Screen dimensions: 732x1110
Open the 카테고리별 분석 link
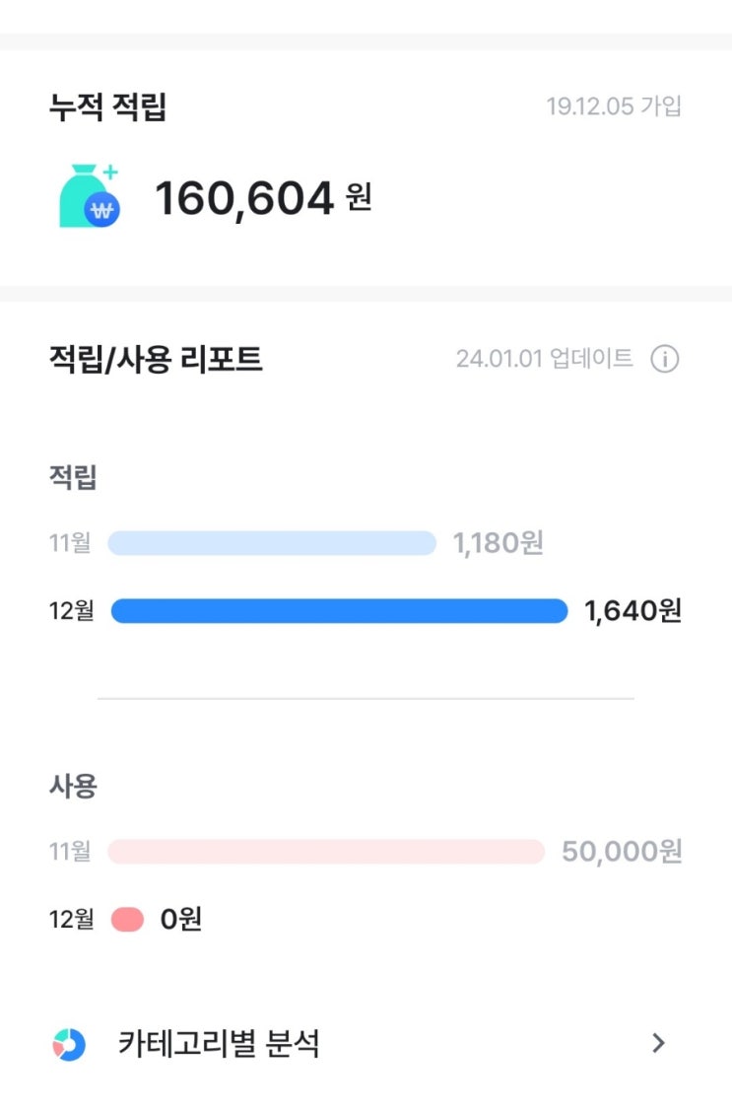point(219,1043)
